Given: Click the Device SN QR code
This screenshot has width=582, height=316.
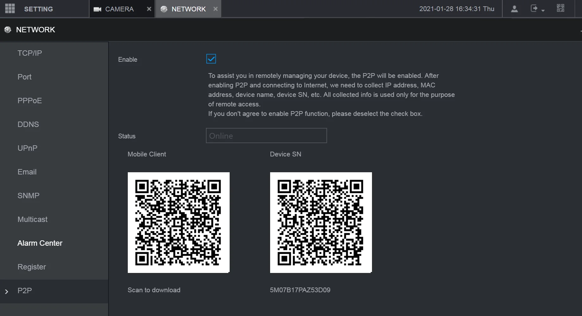Looking at the screenshot, I should click(321, 223).
